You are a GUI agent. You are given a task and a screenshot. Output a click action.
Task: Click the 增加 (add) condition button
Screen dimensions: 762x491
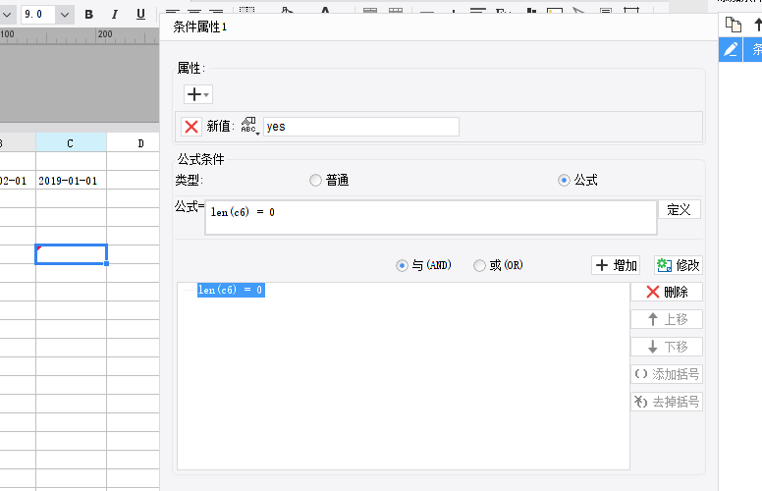pyautogui.click(x=617, y=265)
